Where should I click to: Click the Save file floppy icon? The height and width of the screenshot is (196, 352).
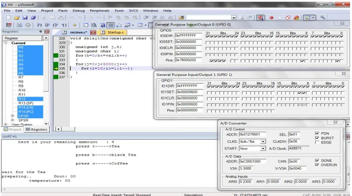tap(25, 18)
